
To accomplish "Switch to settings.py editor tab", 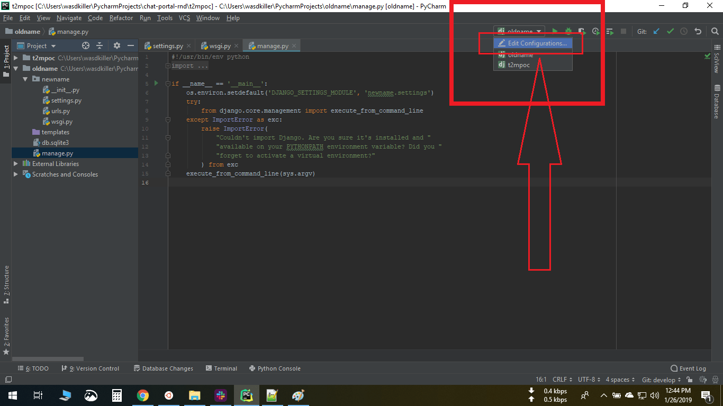I will click(x=167, y=46).
